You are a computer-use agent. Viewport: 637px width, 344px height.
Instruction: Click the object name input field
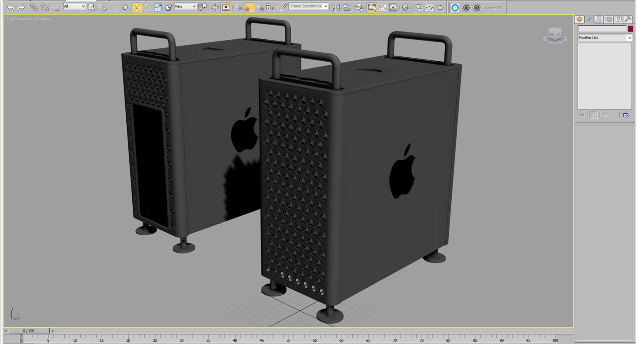[x=602, y=29]
